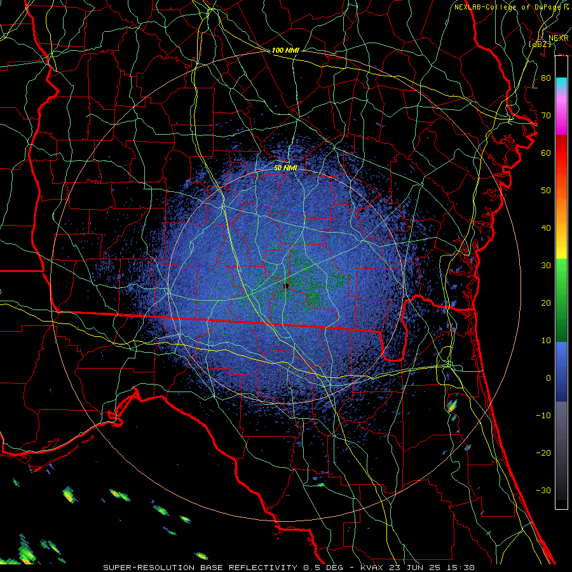Click the "60" value on the dBZ scale
Viewport: 572px width, 572px height.
(x=546, y=153)
